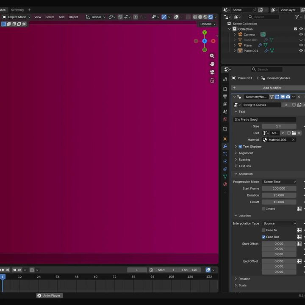The image size is (305, 305).
Task: Switch to the Scripting workspace tab
Action: click(x=17, y=10)
